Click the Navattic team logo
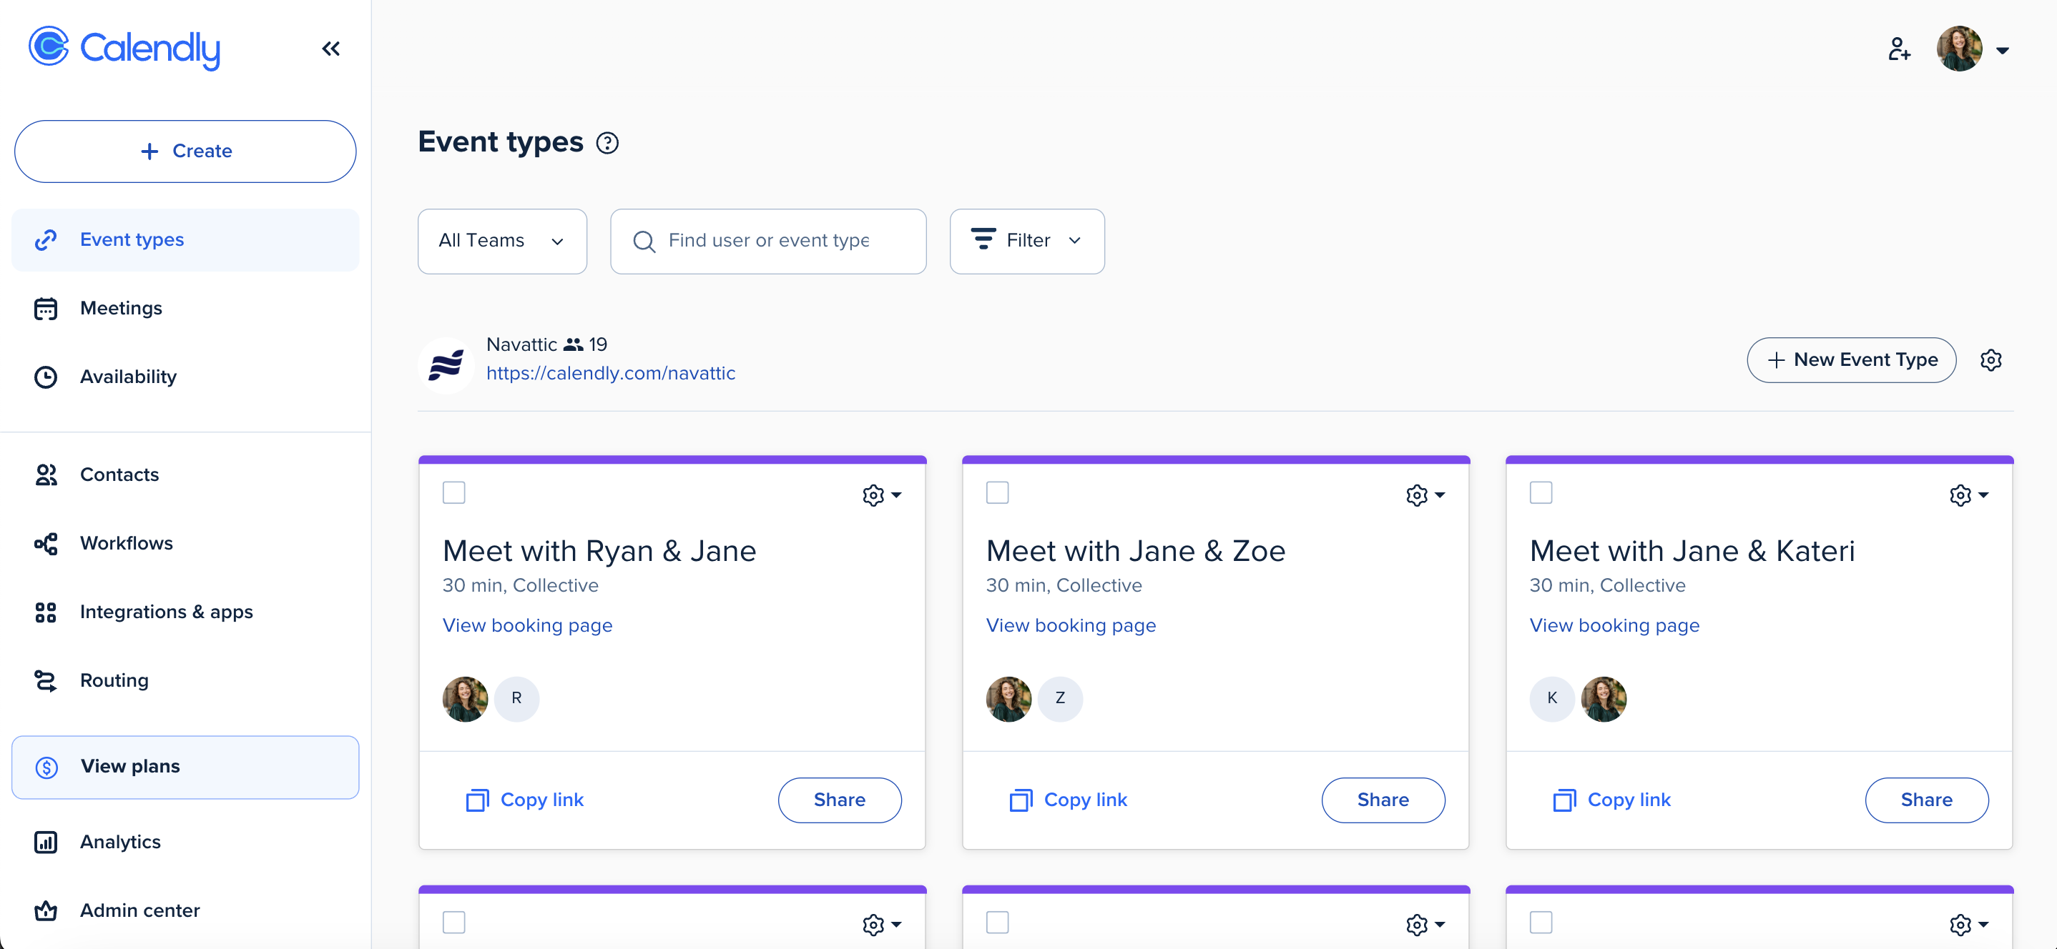This screenshot has height=949, width=2057. [x=446, y=364]
